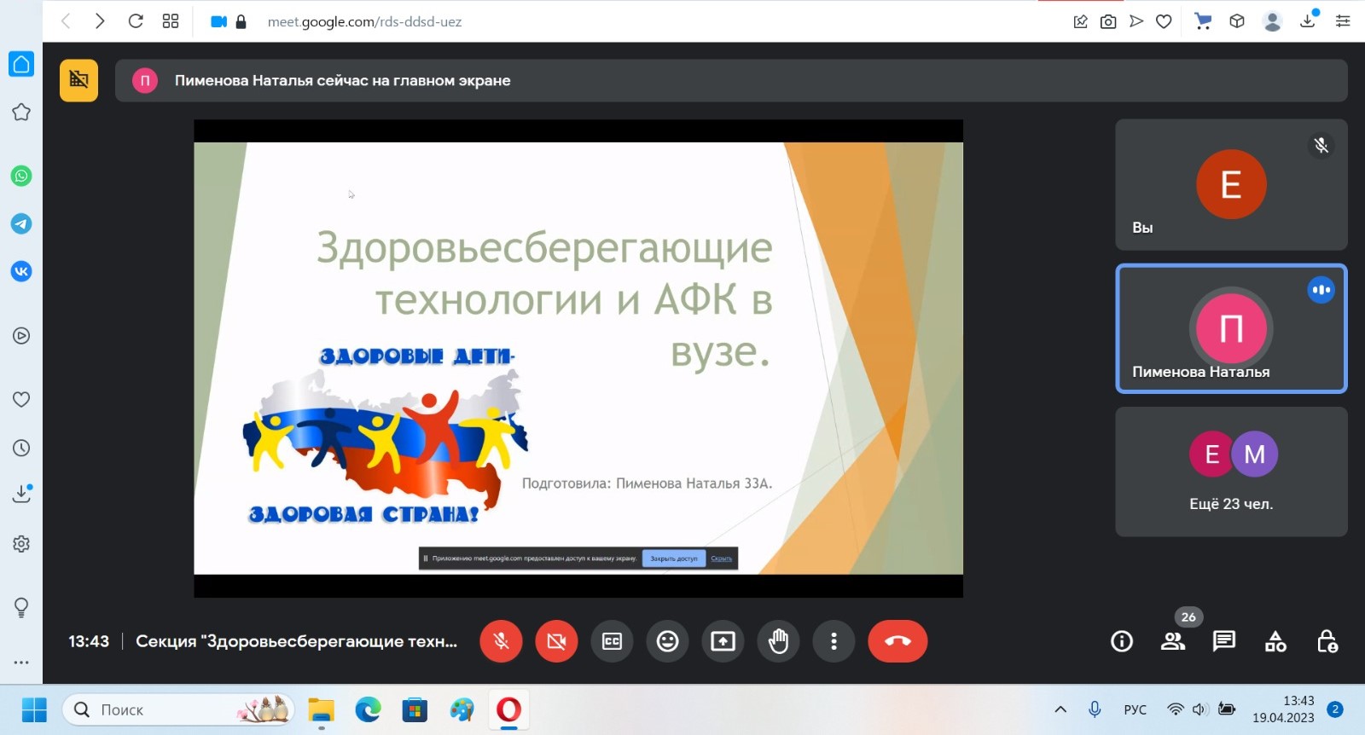Open host controls lock icon
The image size is (1365, 735).
coord(1327,641)
